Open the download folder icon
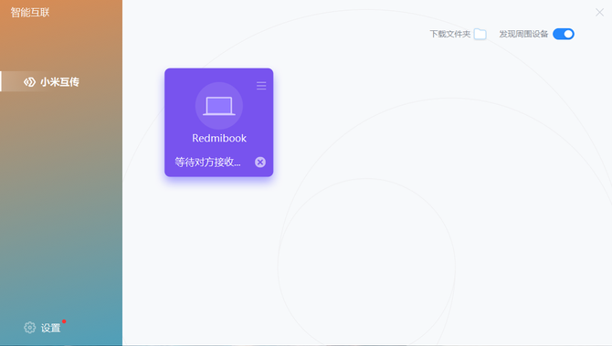 click(x=480, y=35)
